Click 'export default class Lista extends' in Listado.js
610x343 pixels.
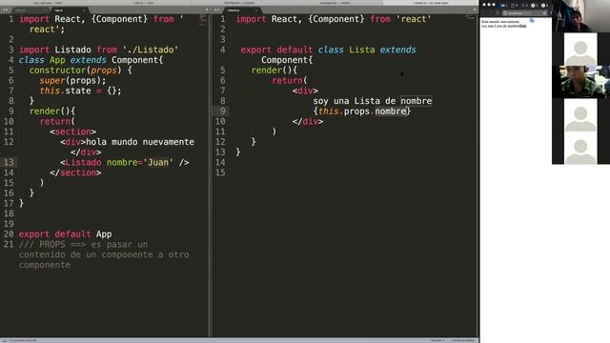(328, 50)
